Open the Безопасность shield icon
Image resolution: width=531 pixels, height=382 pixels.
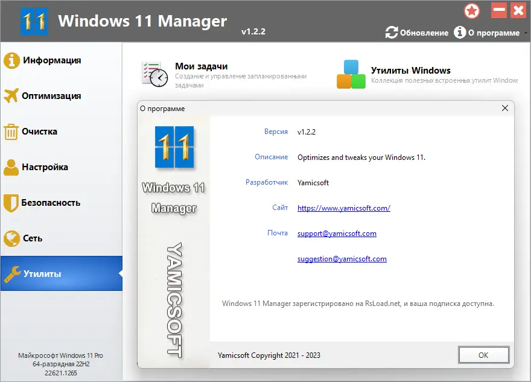11,203
